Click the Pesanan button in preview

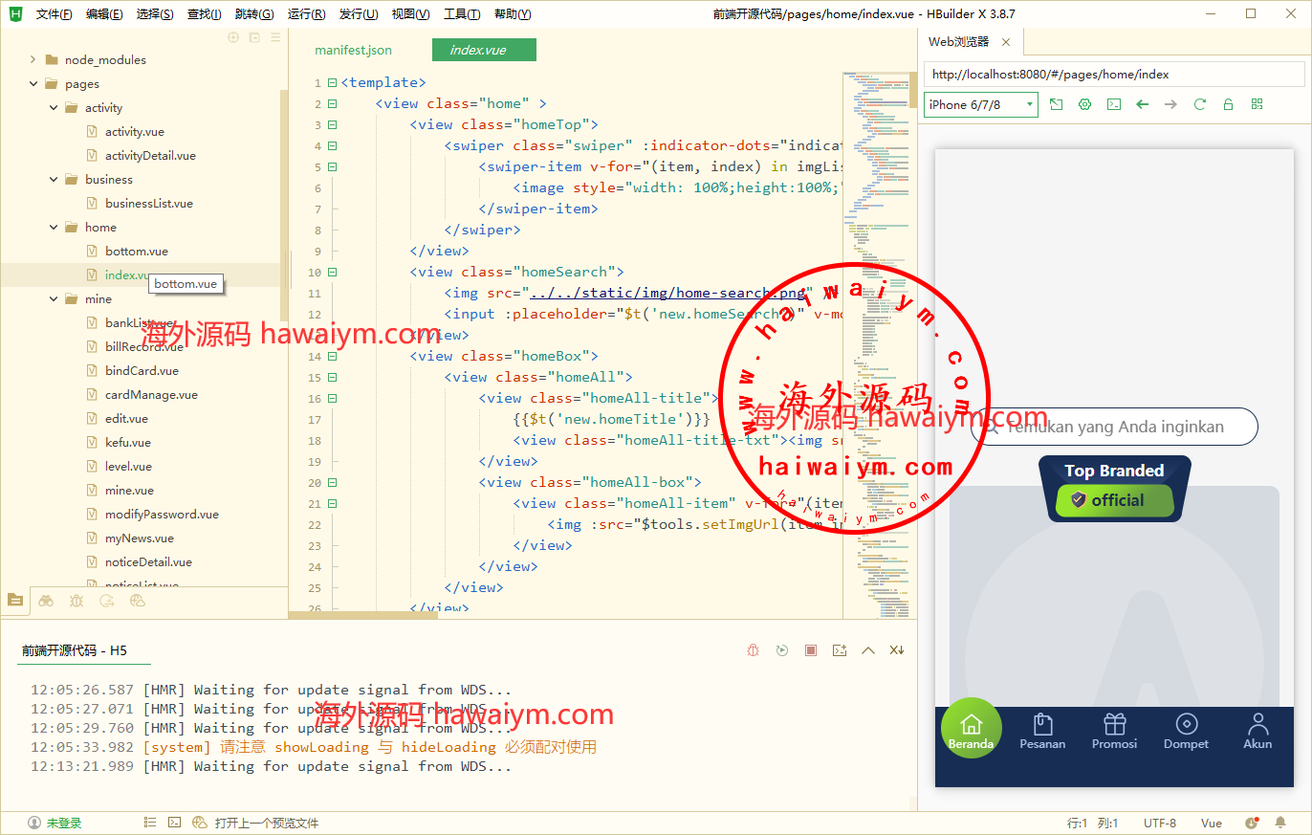(1042, 733)
